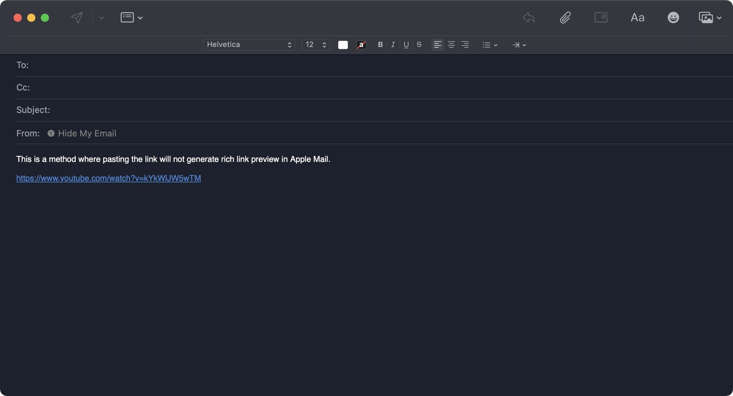Expand the photo browser dropdown arrow
The width and height of the screenshot is (733, 396).
719,18
